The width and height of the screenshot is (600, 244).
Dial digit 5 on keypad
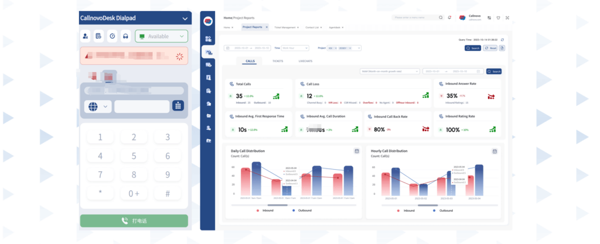tap(134, 156)
